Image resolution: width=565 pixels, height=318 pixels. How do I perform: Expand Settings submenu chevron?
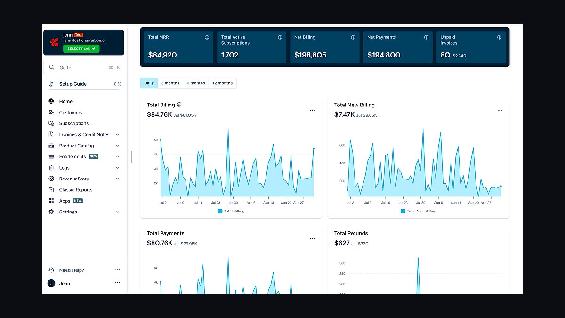coord(117,212)
